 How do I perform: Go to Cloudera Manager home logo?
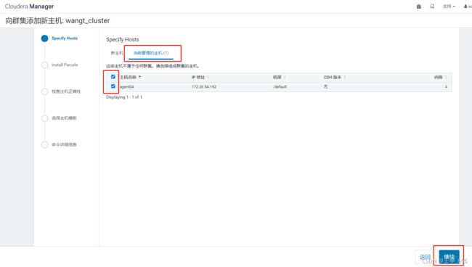[29, 7]
